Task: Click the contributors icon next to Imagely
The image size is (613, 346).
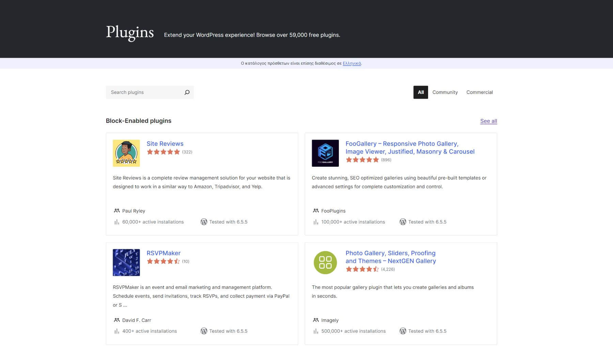Action: coord(315,320)
